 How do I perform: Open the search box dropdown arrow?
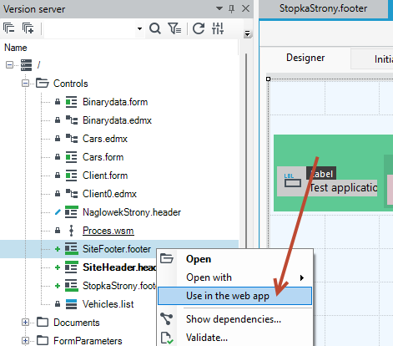point(139,28)
